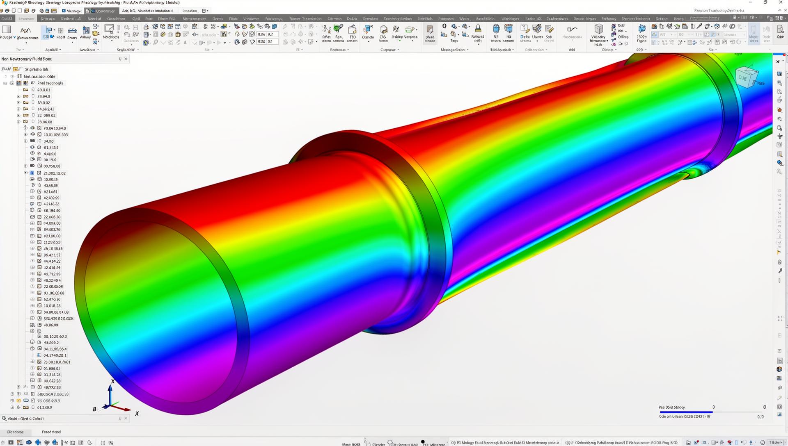Click the 'H3 conunt' ribbon icon

coord(509,28)
